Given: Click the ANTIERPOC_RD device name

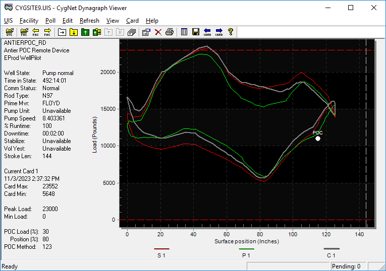Looking at the screenshot, I should pyautogui.click(x=25, y=43).
